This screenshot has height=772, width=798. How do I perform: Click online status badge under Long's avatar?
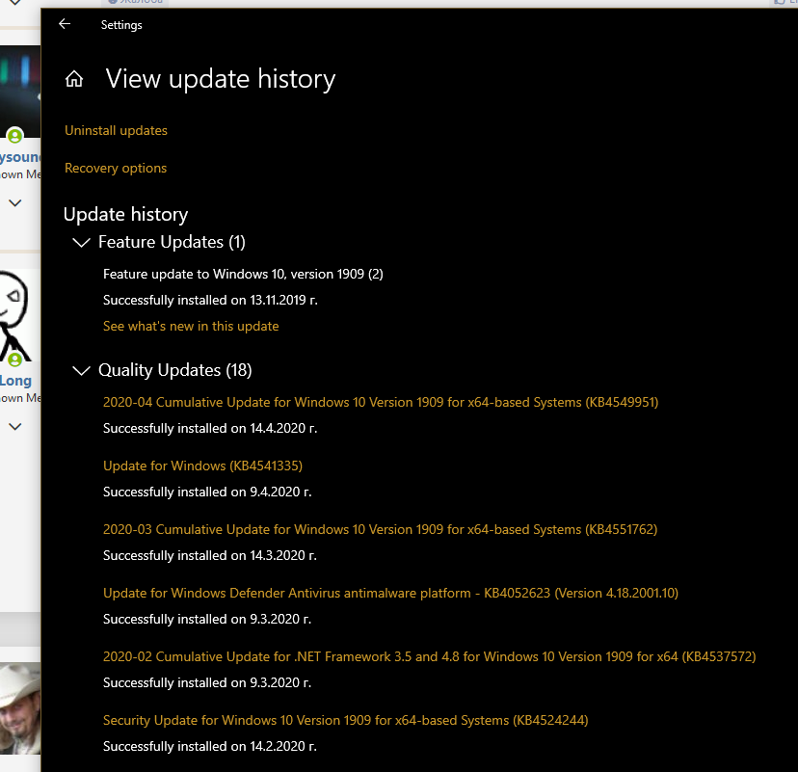coord(15,359)
